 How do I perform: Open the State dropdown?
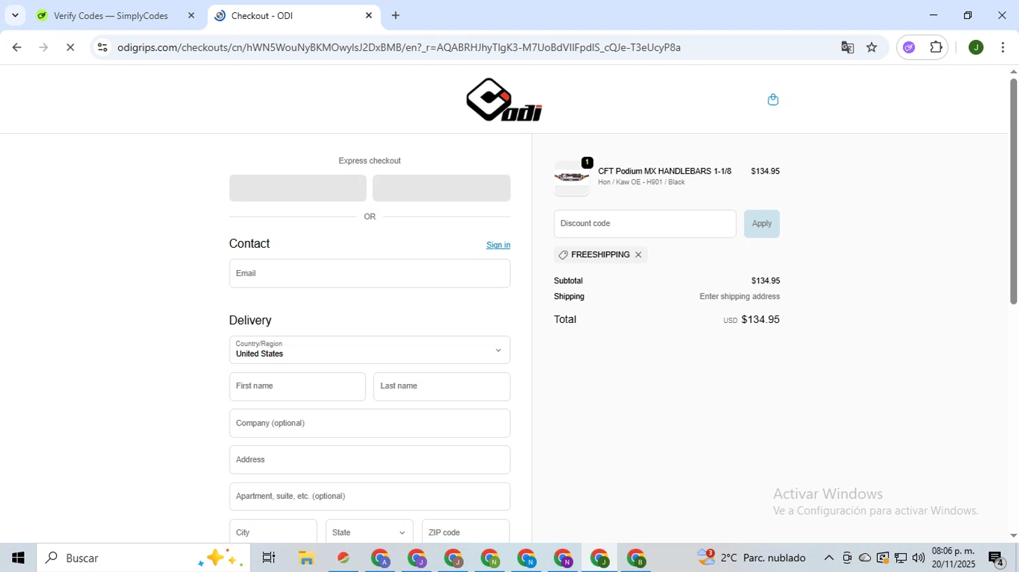pos(369,533)
